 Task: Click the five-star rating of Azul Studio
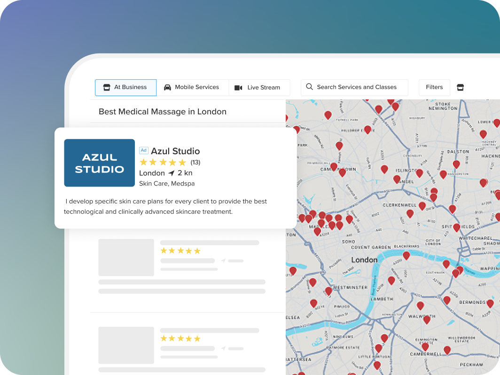pyautogui.click(x=163, y=163)
